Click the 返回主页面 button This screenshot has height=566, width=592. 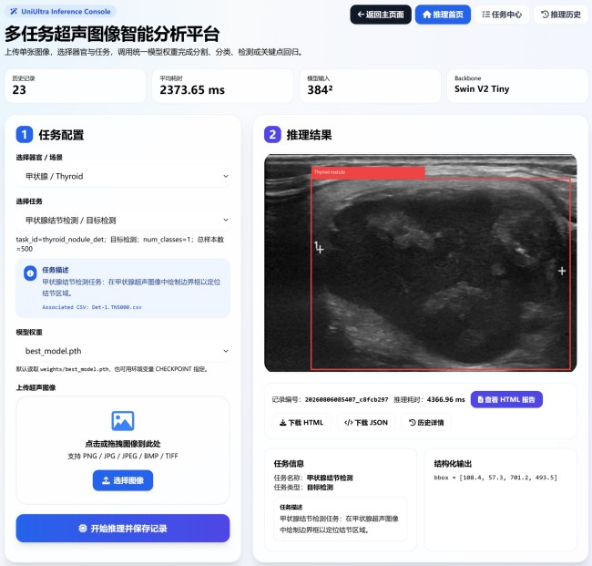pos(381,15)
